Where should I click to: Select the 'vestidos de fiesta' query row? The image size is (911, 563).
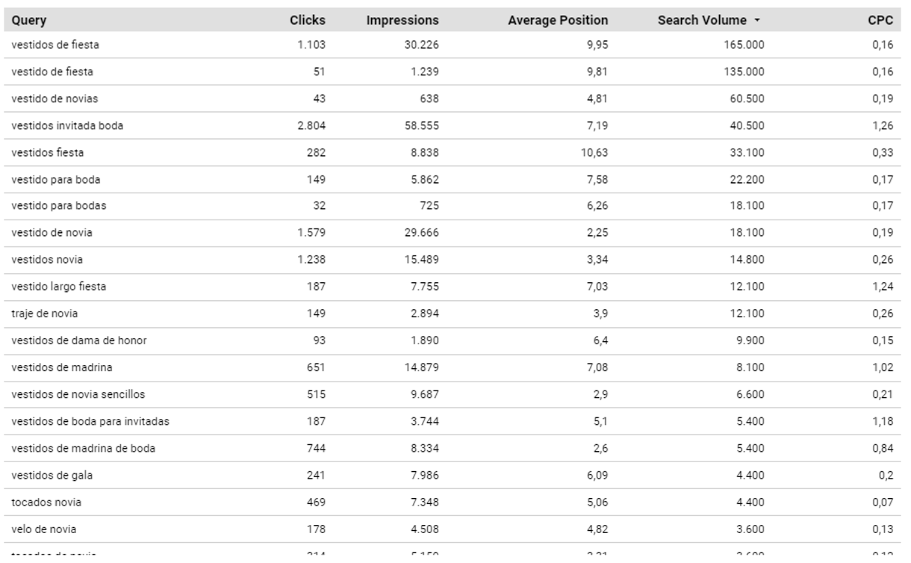point(55,45)
